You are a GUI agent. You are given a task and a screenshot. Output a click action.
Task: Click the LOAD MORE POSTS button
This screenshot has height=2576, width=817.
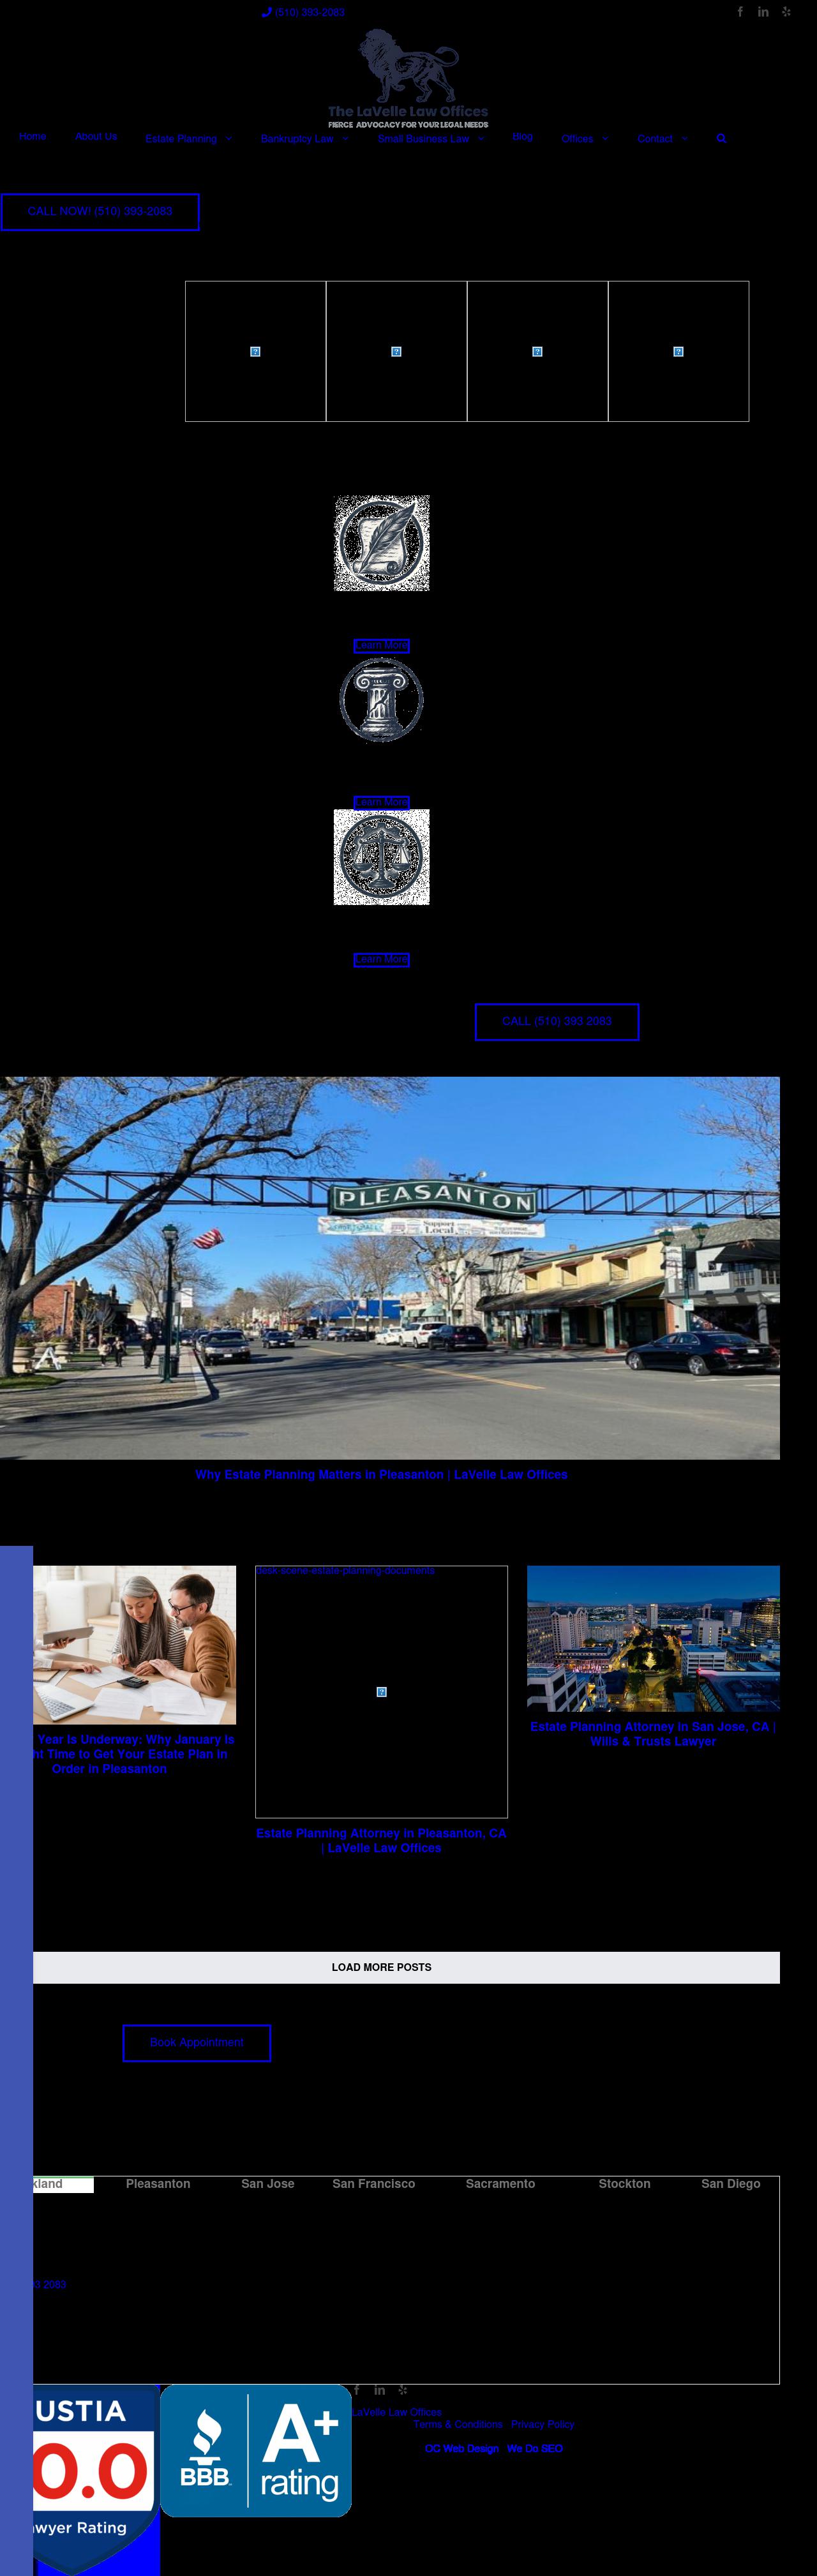382,1967
